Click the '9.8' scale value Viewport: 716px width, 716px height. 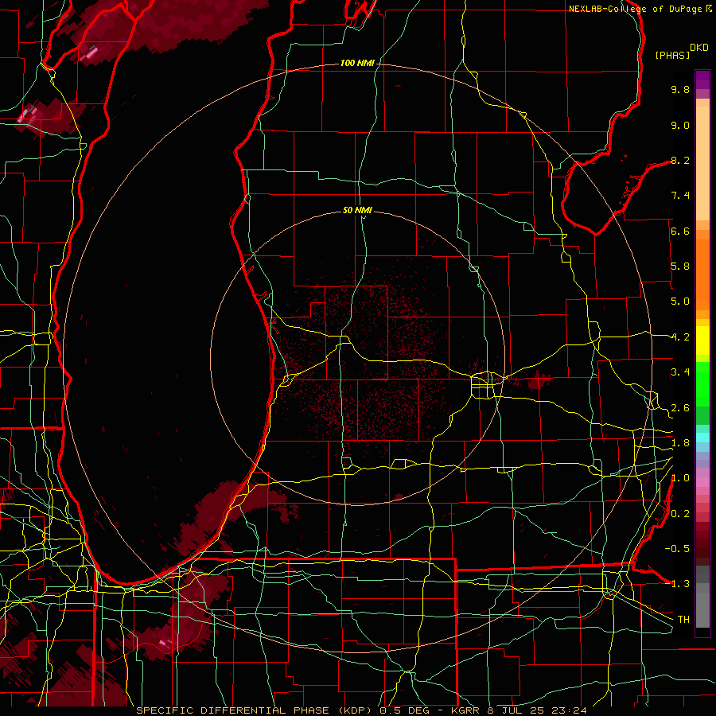click(680, 89)
